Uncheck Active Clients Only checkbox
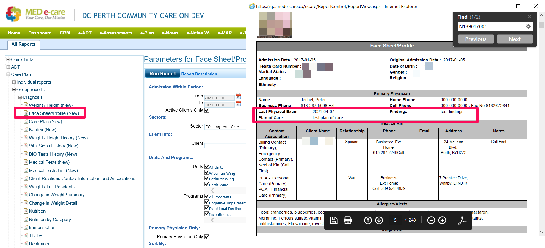 207,110
